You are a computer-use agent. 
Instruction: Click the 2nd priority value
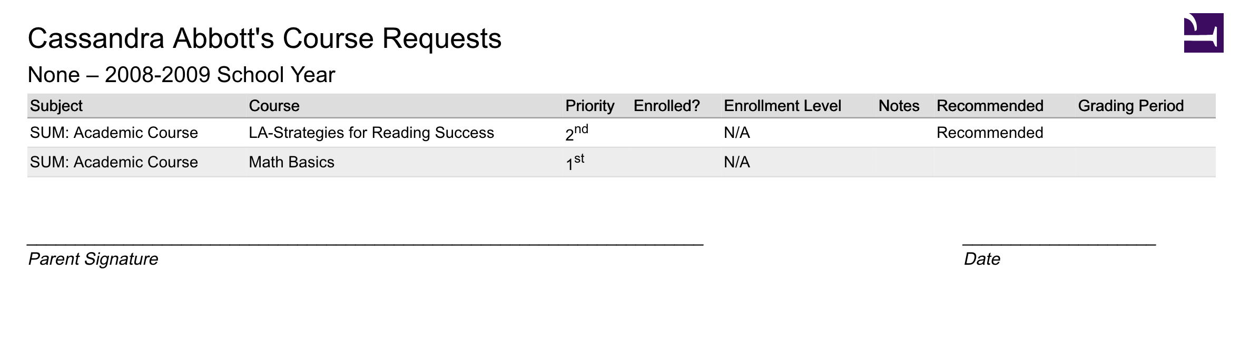576,133
